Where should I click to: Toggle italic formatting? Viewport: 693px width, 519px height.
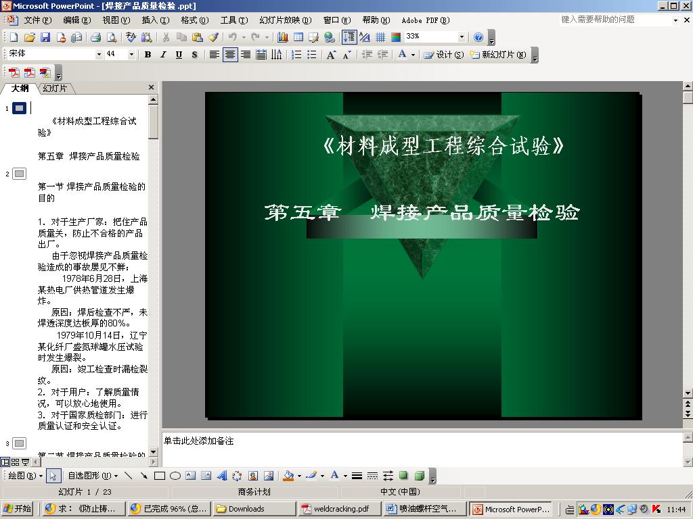[163, 55]
